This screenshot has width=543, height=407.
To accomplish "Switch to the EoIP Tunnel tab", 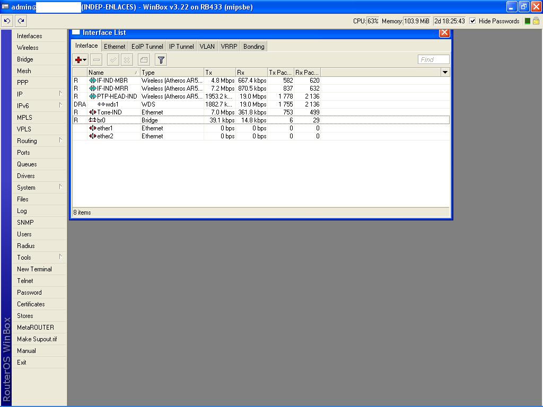I will tap(147, 47).
